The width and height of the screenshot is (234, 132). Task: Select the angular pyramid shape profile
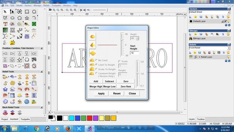coord(93,45)
